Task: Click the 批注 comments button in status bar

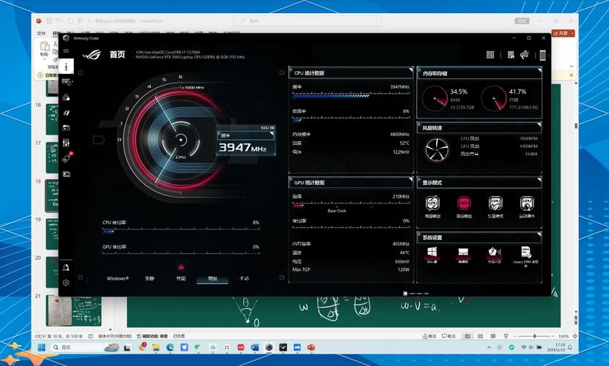Action: coord(449,336)
